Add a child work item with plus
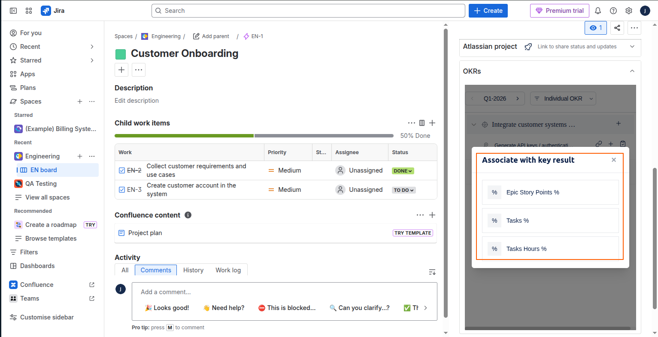658x337 pixels. pyautogui.click(x=432, y=123)
